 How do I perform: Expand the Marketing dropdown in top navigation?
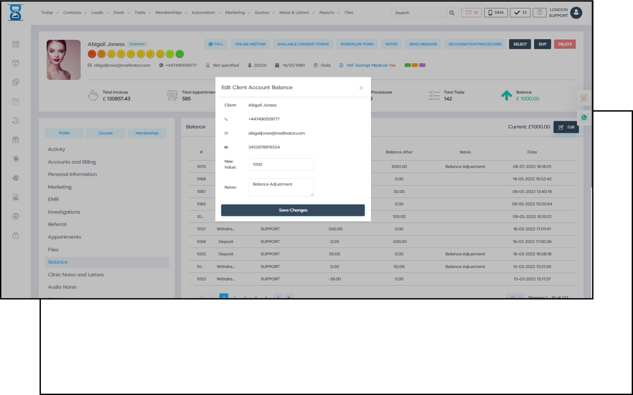point(237,13)
